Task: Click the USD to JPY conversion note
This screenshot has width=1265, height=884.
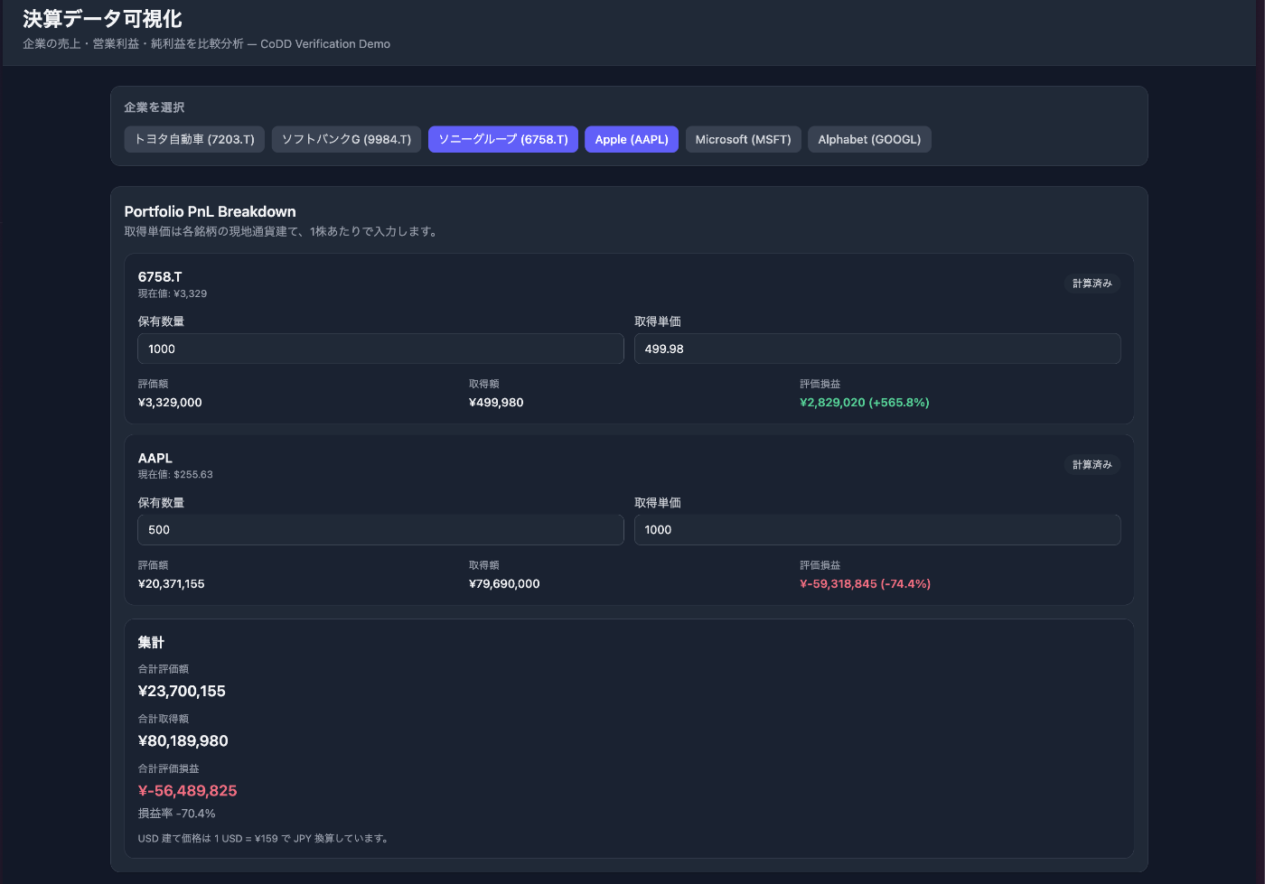Action: [265, 839]
